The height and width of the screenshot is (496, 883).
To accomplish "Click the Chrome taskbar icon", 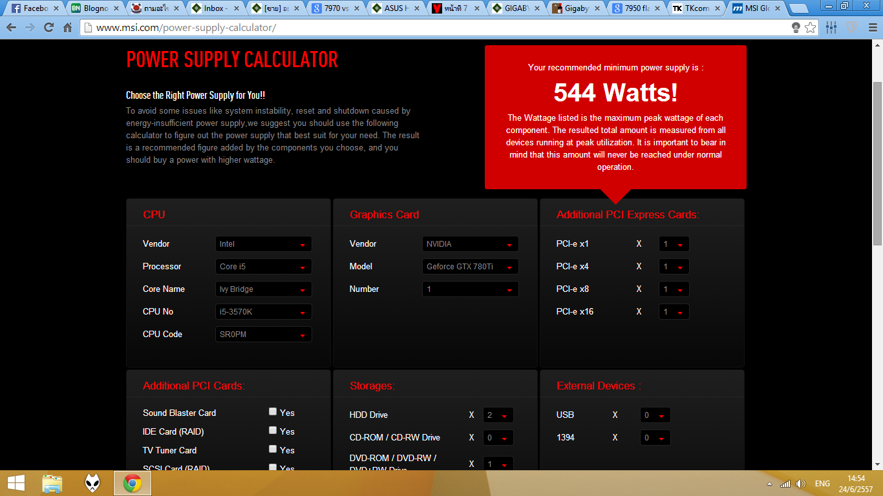I will pyautogui.click(x=133, y=483).
